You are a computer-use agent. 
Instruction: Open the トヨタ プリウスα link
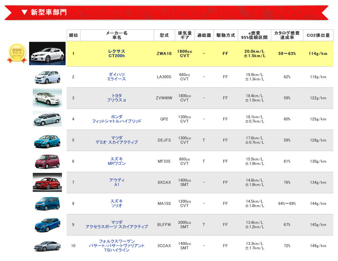coord(117,98)
